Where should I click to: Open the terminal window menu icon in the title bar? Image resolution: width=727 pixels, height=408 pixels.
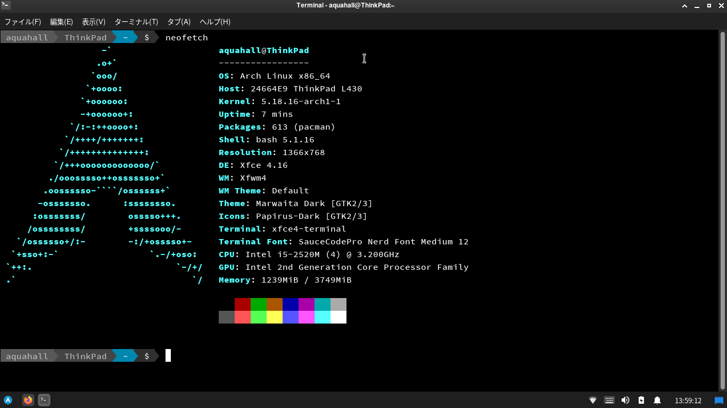click(x=5, y=5)
